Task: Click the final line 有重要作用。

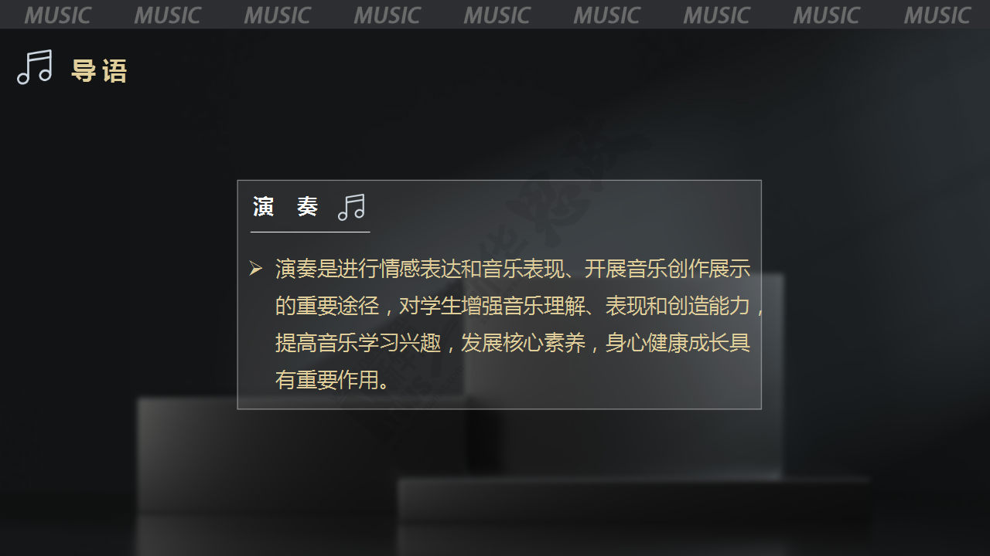Action: pos(333,380)
